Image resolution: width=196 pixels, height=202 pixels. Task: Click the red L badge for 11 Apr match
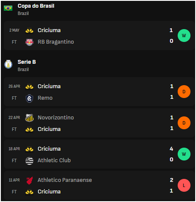[x=184, y=185]
